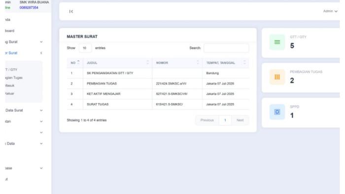Open the GTT / GTY summary card count
345x194 pixels.
pyautogui.click(x=292, y=45)
